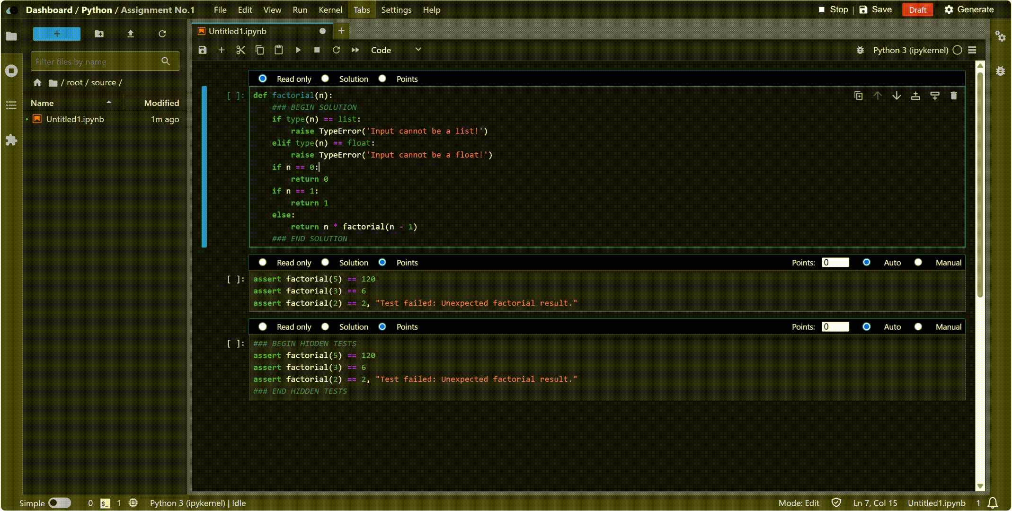Click the filter files by name field
The height and width of the screenshot is (511, 1012).
click(105, 61)
